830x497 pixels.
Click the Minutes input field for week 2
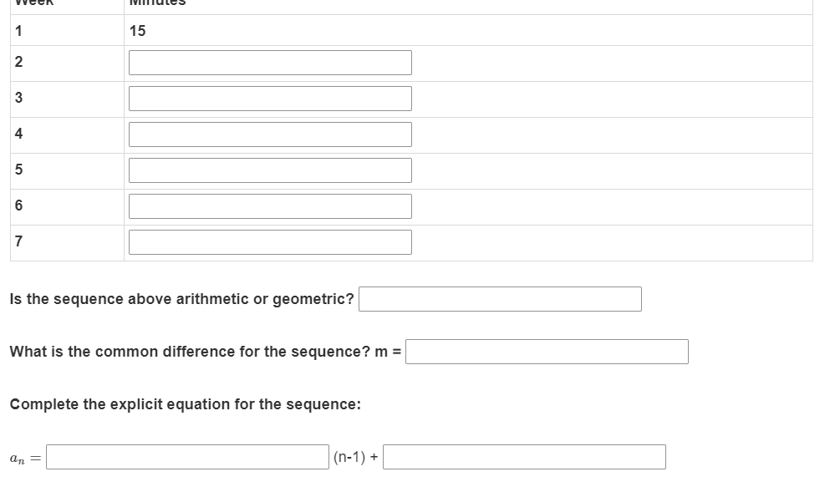pos(269,62)
